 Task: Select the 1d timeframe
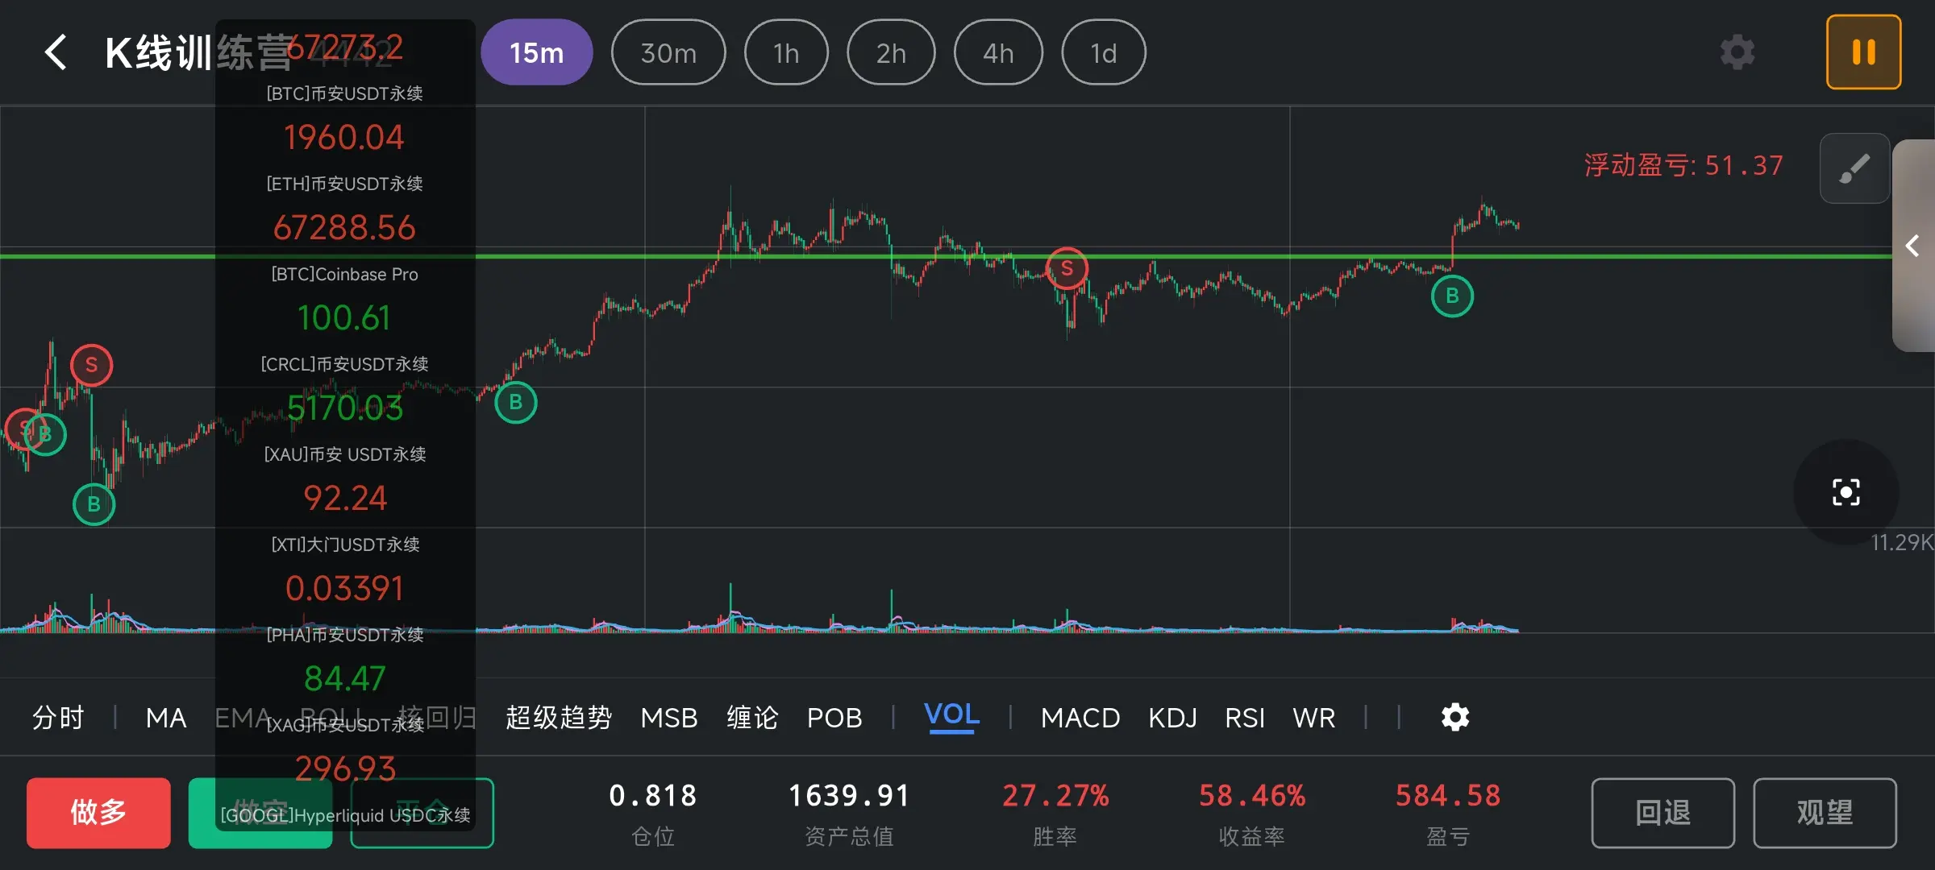coord(1103,53)
